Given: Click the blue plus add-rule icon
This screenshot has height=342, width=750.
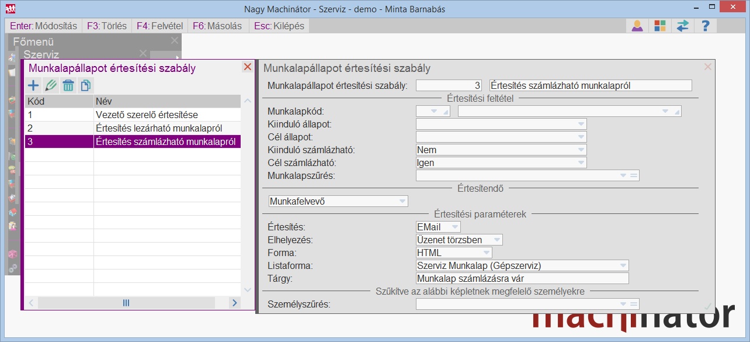Looking at the screenshot, I should coord(33,85).
